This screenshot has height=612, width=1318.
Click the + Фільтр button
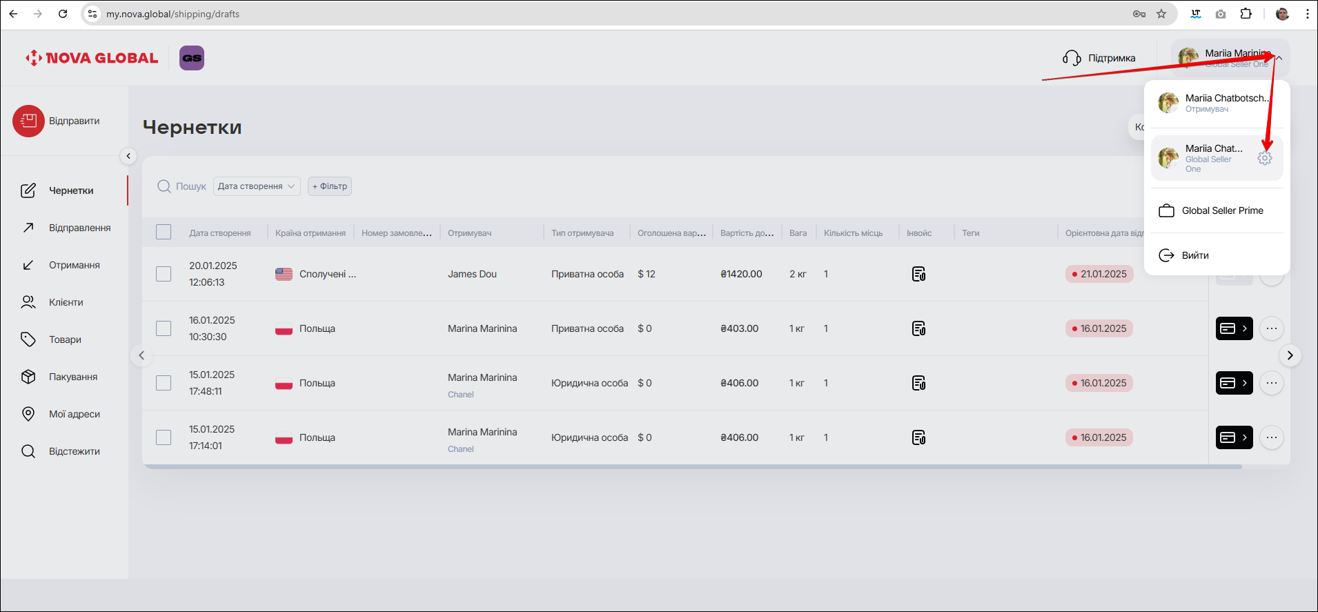tap(330, 186)
